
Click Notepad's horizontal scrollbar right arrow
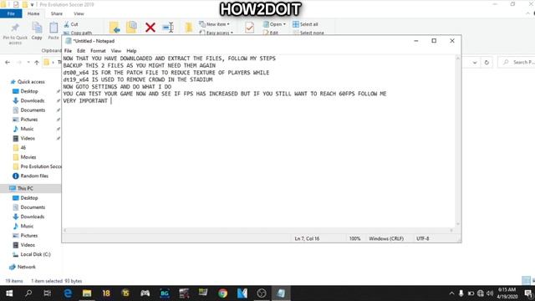451,231
